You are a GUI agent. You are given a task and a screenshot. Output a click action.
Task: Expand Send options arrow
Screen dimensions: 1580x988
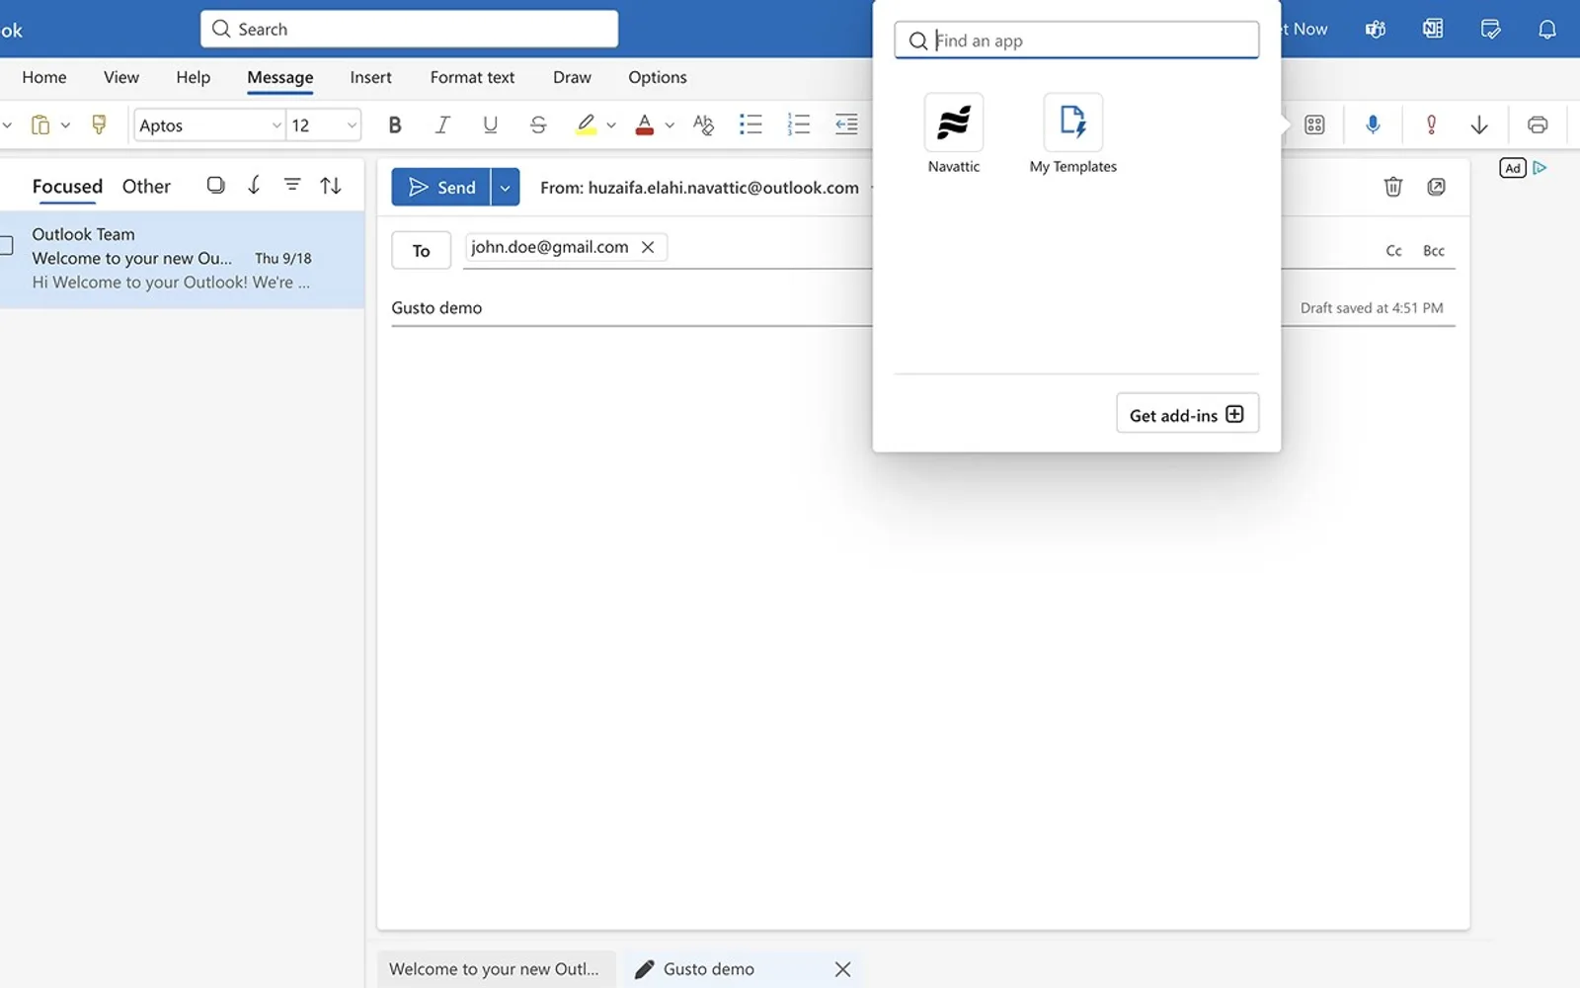click(x=505, y=187)
